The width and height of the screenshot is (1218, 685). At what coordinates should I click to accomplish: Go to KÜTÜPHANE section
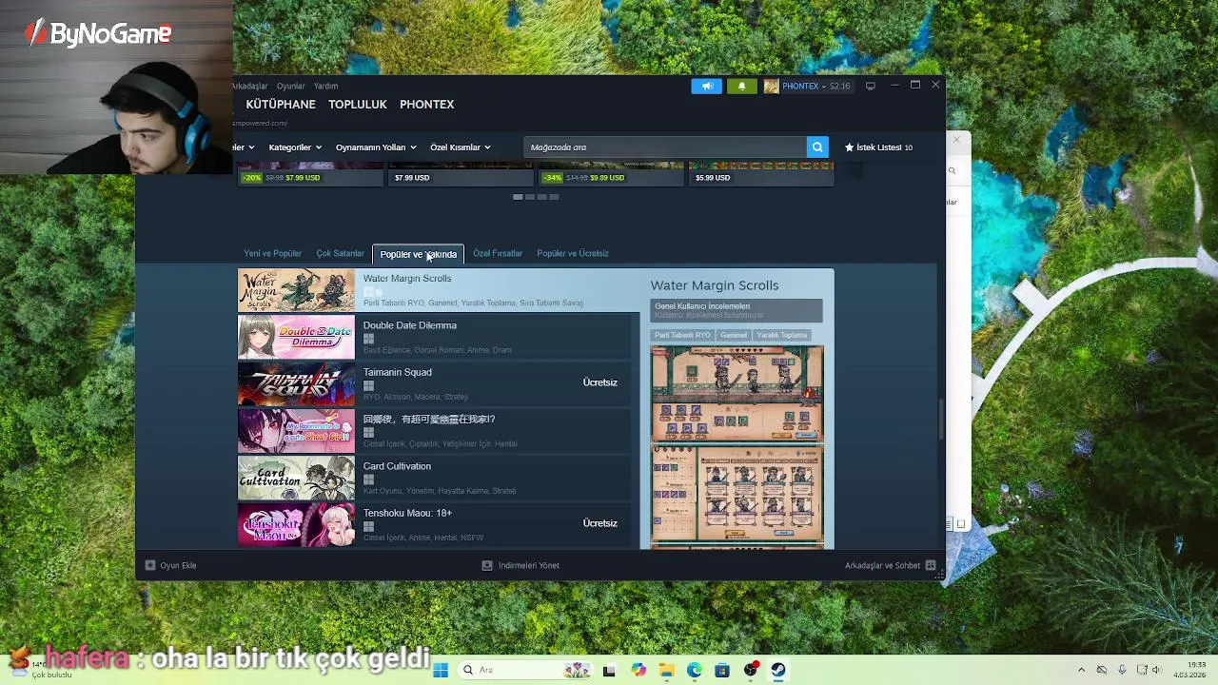pyautogui.click(x=281, y=105)
